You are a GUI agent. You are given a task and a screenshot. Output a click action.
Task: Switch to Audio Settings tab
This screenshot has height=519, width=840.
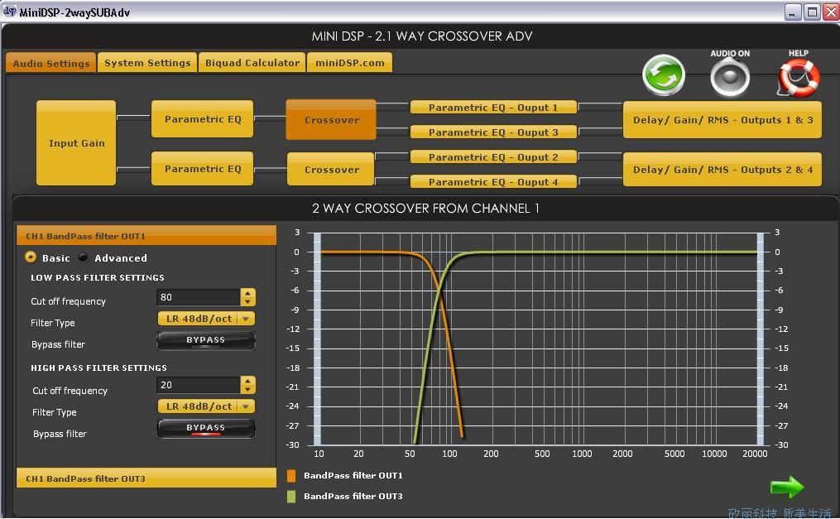pos(50,63)
